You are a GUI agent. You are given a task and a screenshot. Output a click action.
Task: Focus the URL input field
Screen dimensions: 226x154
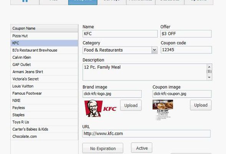pyautogui.click(x=147, y=134)
